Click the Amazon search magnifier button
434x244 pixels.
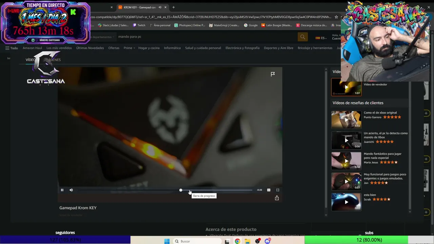(302, 37)
